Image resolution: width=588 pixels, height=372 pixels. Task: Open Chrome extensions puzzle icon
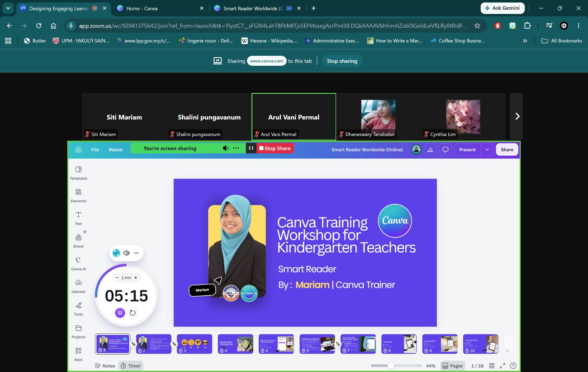527,26
